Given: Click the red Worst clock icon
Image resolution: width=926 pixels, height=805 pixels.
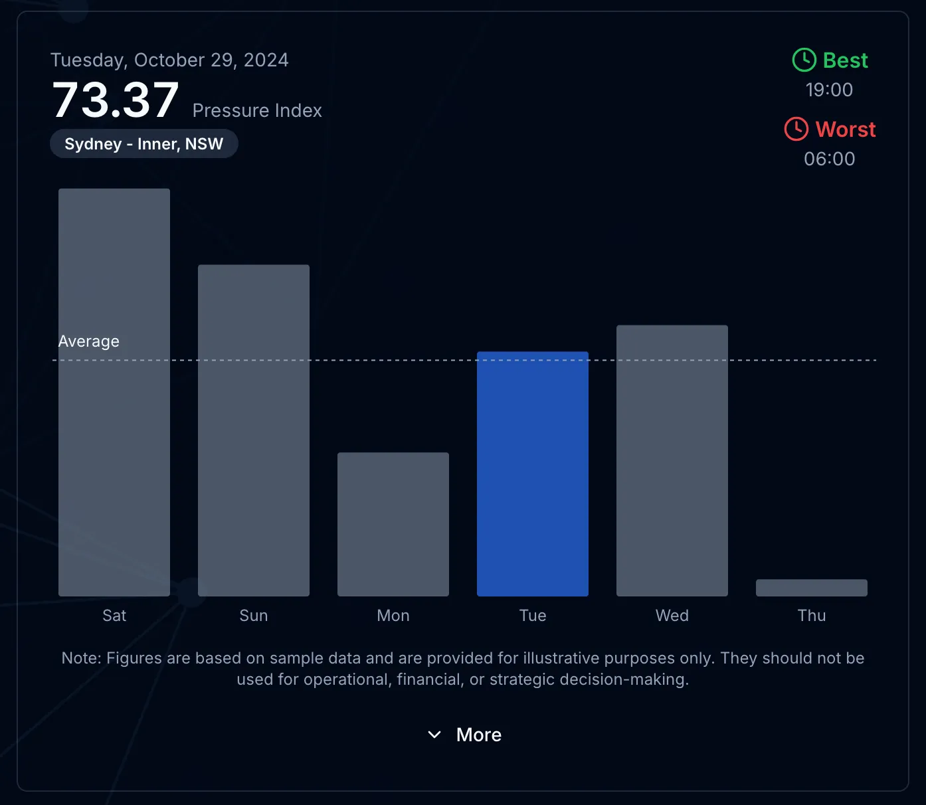Looking at the screenshot, I should pyautogui.click(x=796, y=129).
